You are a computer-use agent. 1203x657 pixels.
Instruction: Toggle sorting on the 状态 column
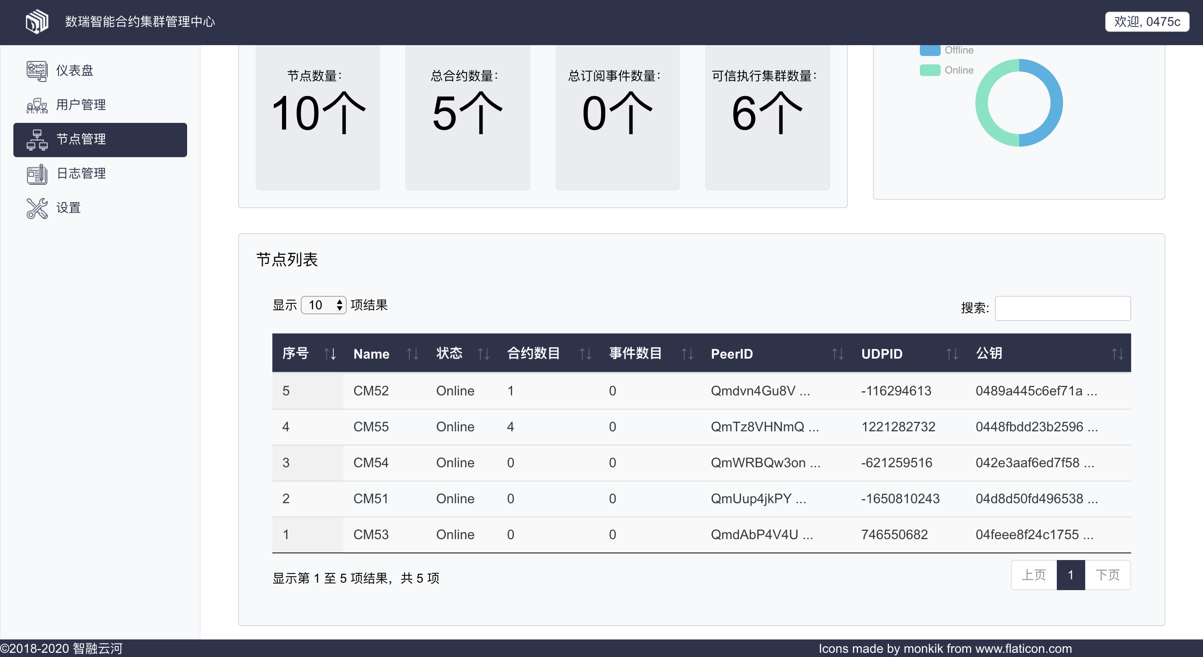[x=484, y=354]
